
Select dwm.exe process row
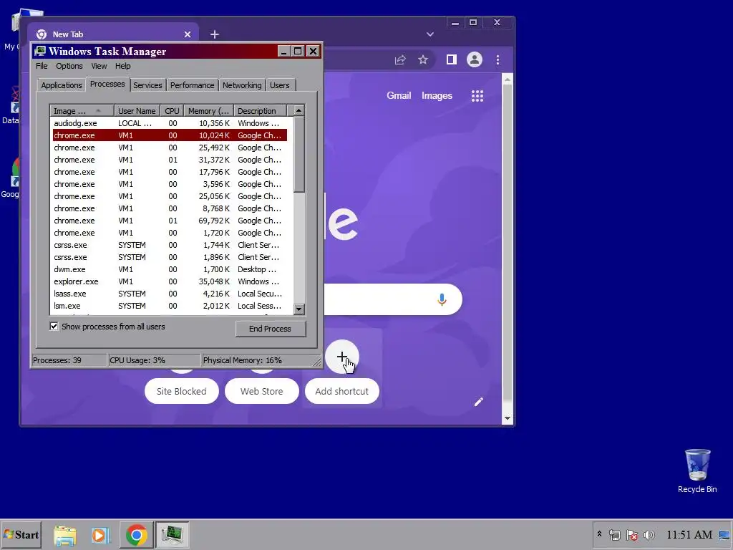tap(169, 269)
